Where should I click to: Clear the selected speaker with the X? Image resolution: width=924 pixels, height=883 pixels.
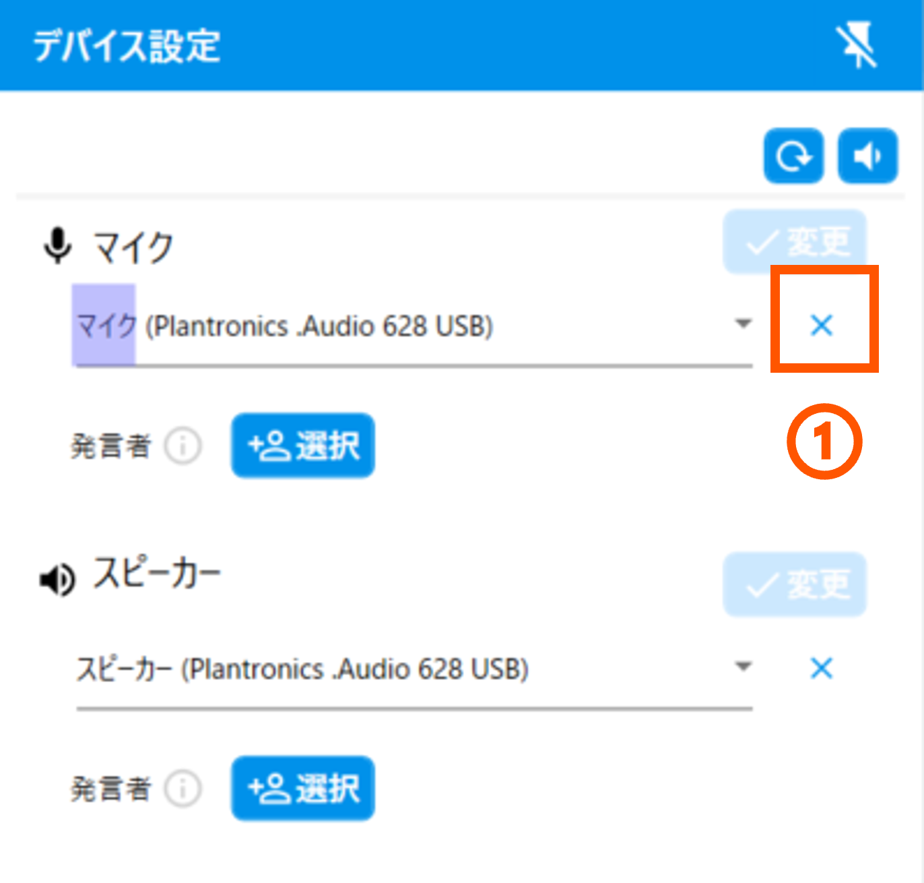click(x=822, y=669)
